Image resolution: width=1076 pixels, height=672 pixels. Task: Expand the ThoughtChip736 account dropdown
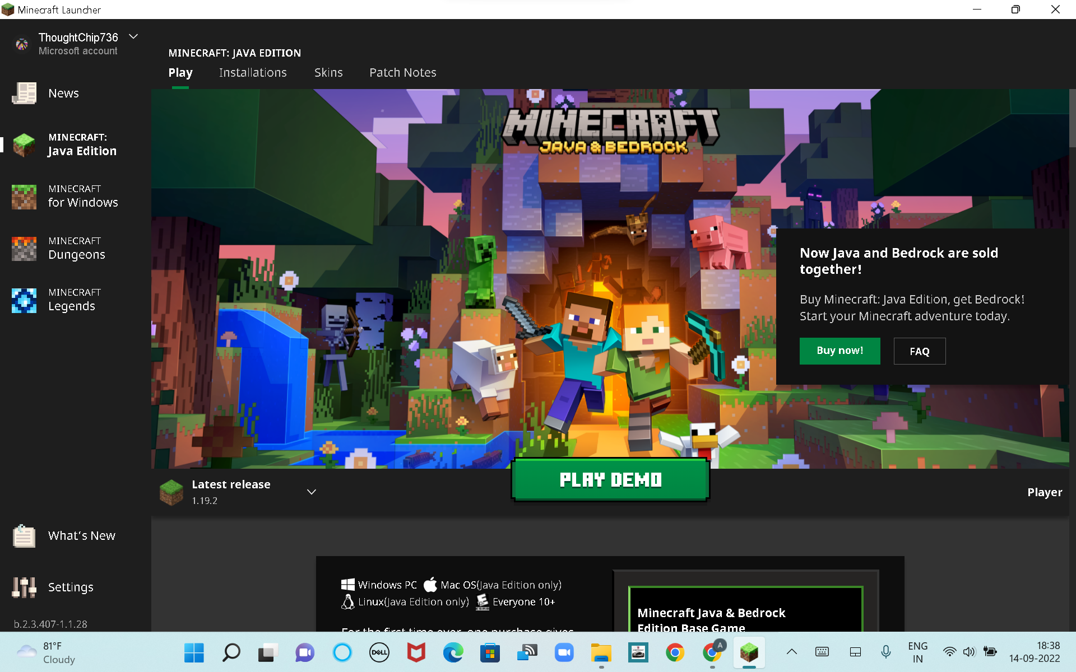pos(133,37)
